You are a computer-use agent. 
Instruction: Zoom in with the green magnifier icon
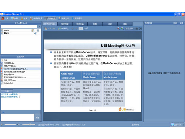[122, 28]
